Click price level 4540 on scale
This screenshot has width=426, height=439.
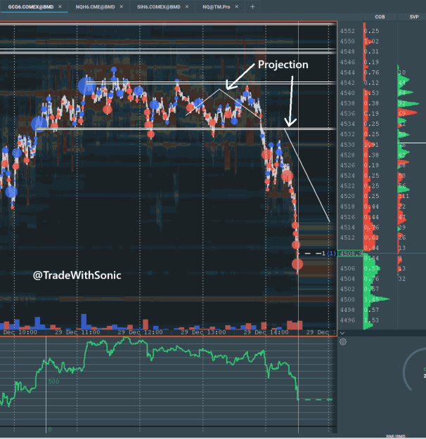[x=347, y=93]
